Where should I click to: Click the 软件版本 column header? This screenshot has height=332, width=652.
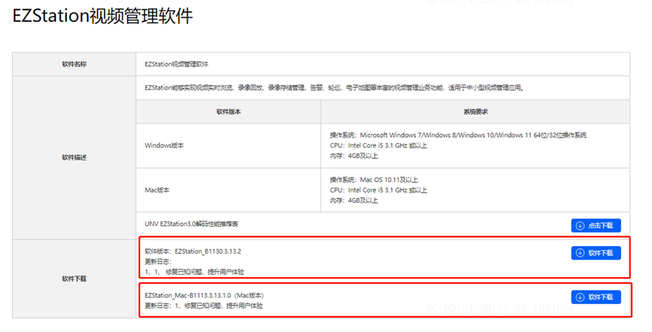(228, 111)
